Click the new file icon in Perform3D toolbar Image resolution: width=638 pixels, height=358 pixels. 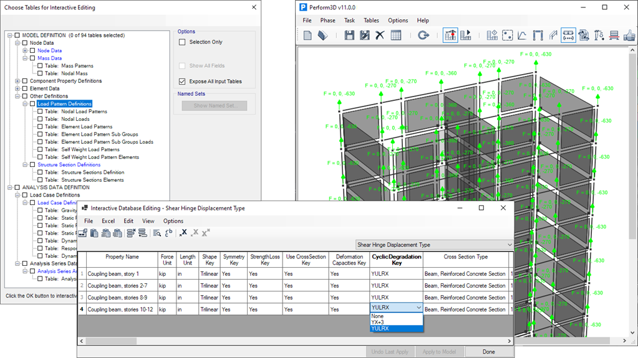point(307,35)
